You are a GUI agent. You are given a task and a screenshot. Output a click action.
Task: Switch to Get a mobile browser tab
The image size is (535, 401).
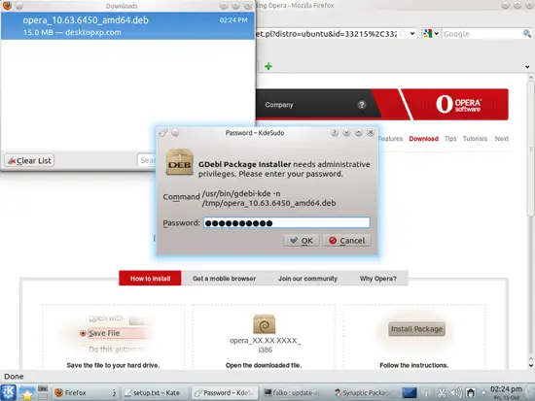[224, 279]
